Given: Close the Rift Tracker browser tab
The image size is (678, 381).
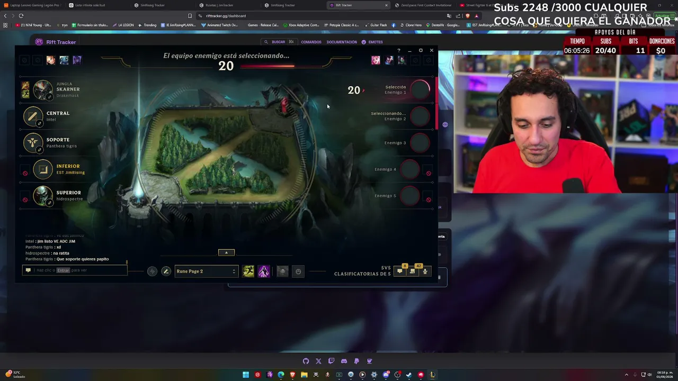Looking at the screenshot, I should (x=386, y=5).
